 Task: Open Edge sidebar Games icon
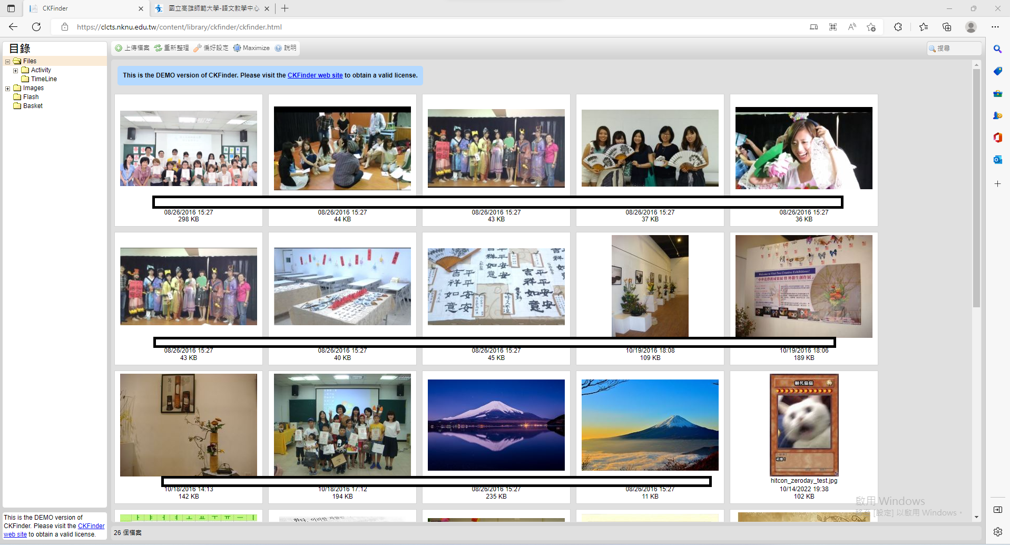tap(997, 115)
